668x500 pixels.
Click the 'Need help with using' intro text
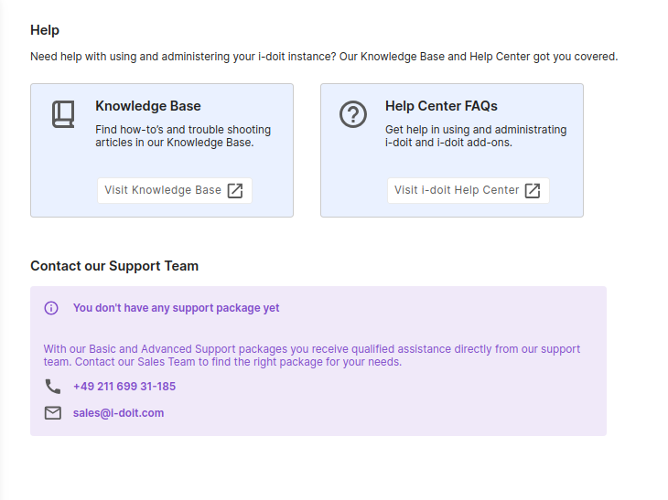click(x=324, y=57)
